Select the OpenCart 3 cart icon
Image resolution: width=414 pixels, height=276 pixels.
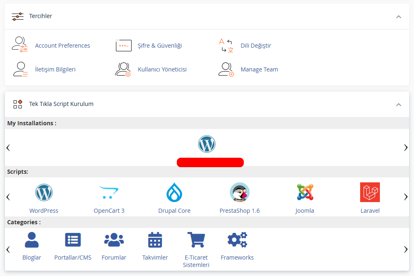coord(109,192)
